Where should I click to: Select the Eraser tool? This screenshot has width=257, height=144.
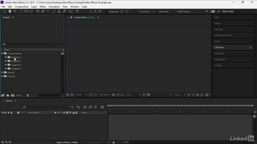(64, 11)
